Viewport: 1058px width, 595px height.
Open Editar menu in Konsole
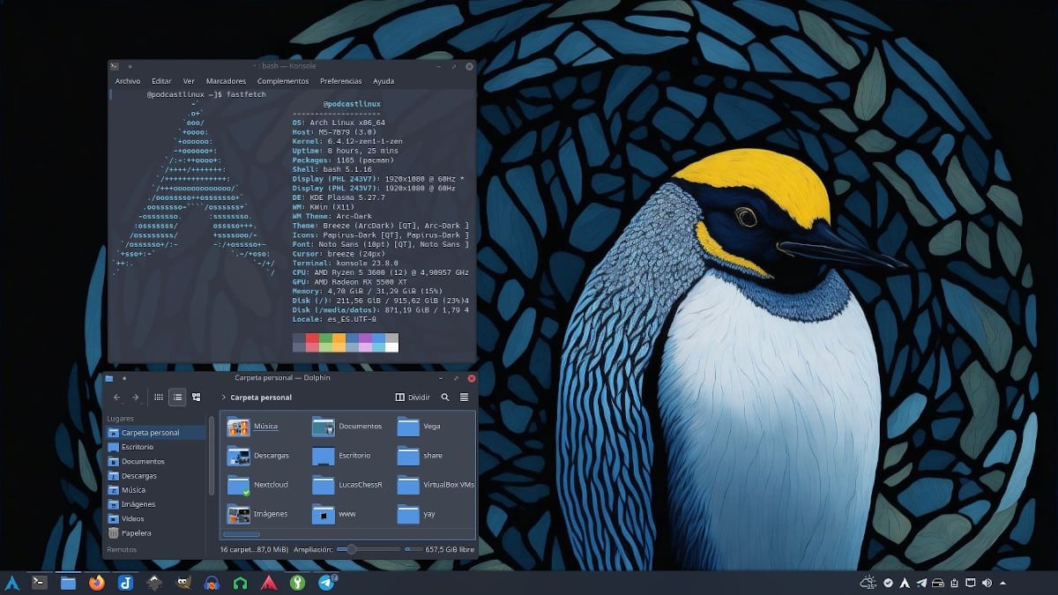(161, 81)
